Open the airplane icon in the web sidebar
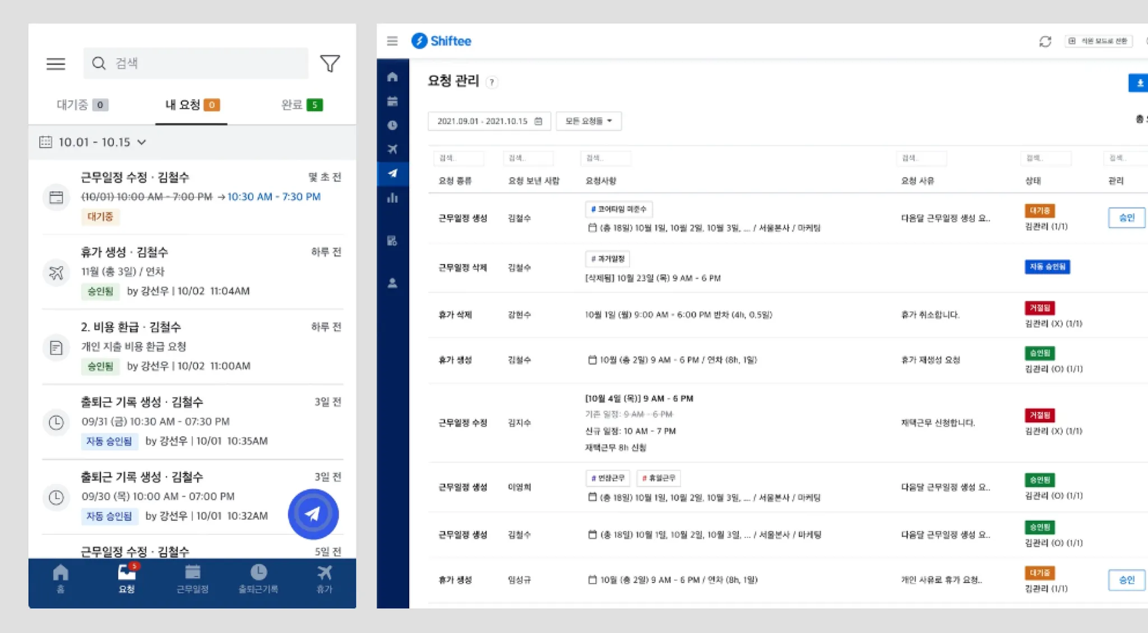The width and height of the screenshot is (1148, 633). (x=392, y=149)
